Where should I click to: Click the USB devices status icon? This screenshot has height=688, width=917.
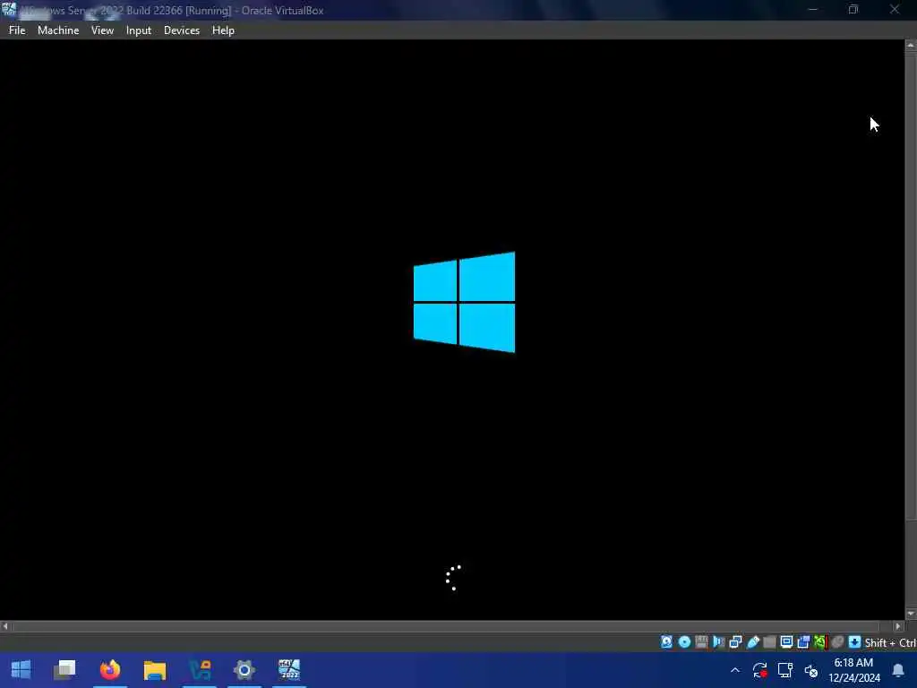point(752,642)
